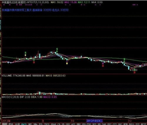Click the tall cyan volume bar
The width and height of the screenshot is (147, 125).
[40, 93]
